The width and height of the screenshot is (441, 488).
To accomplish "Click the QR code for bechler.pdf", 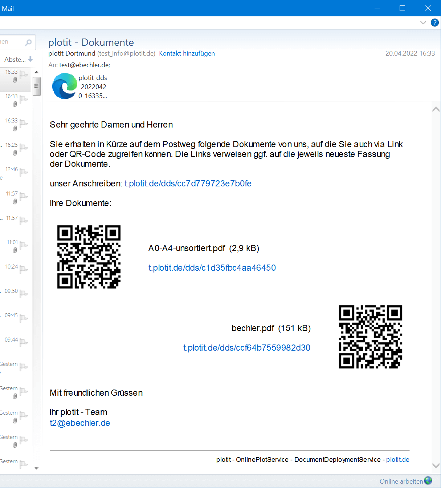I will tap(370, 337).
